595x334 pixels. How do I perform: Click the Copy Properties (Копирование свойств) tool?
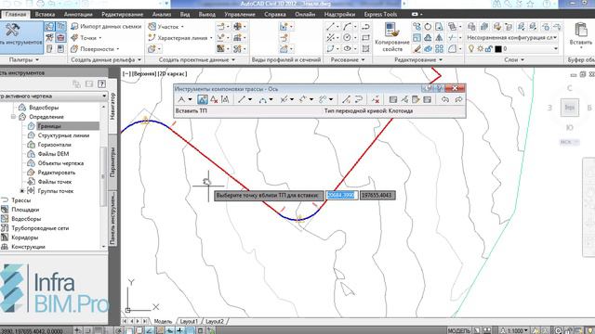pos(392,37)
